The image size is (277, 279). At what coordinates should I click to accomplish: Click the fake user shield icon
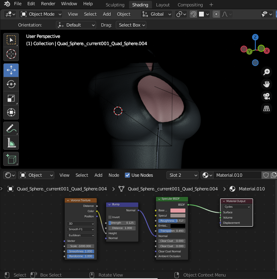[266, 175]
